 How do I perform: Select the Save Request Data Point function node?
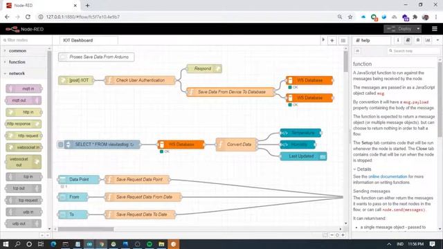pyautogui.click(x=137, y=179)
